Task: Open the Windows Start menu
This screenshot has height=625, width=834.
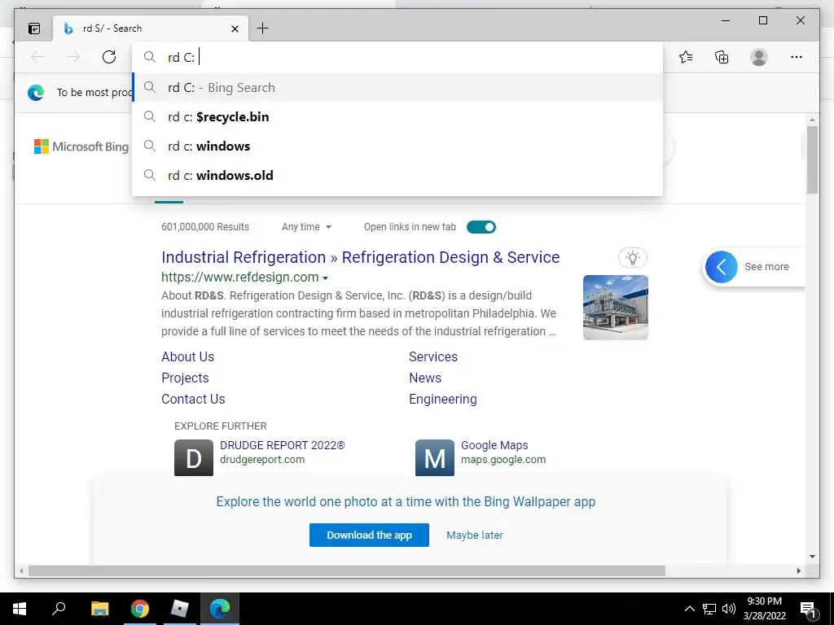Action: [20, 609]
